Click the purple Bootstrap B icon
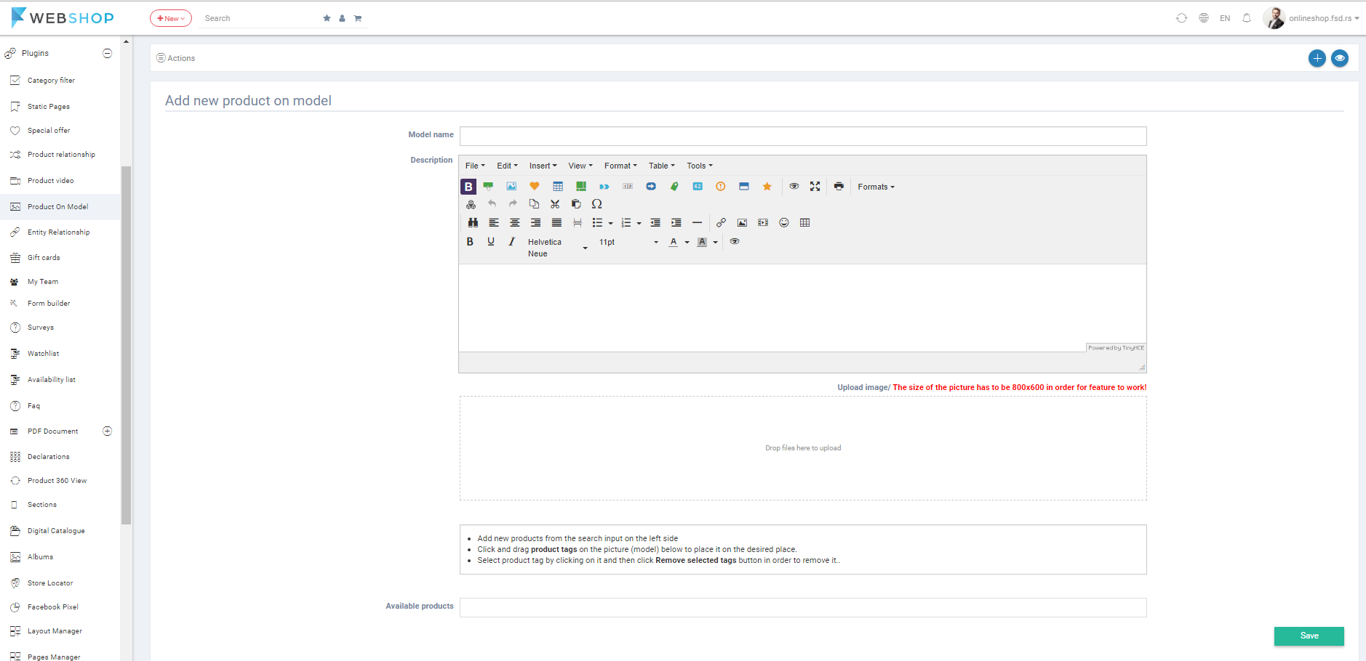 click(x=468, y=187)
